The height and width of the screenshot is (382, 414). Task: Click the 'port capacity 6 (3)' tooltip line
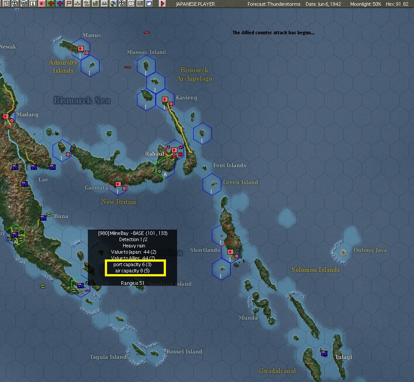click(x=132, y=264)
